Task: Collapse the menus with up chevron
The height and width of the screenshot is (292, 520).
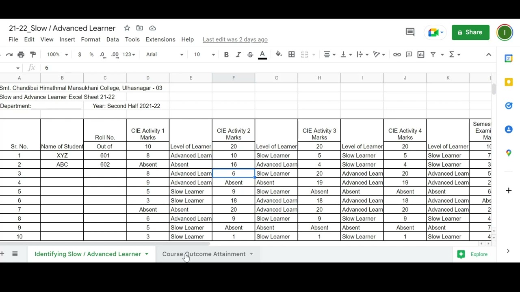Action: (489, 54)
